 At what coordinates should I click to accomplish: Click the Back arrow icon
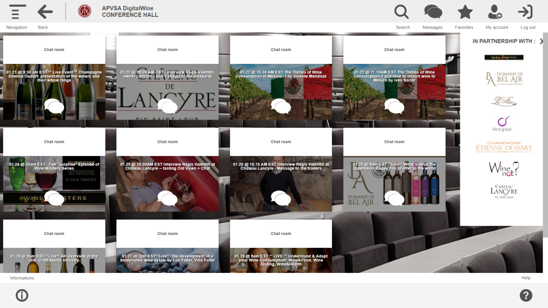45,12
